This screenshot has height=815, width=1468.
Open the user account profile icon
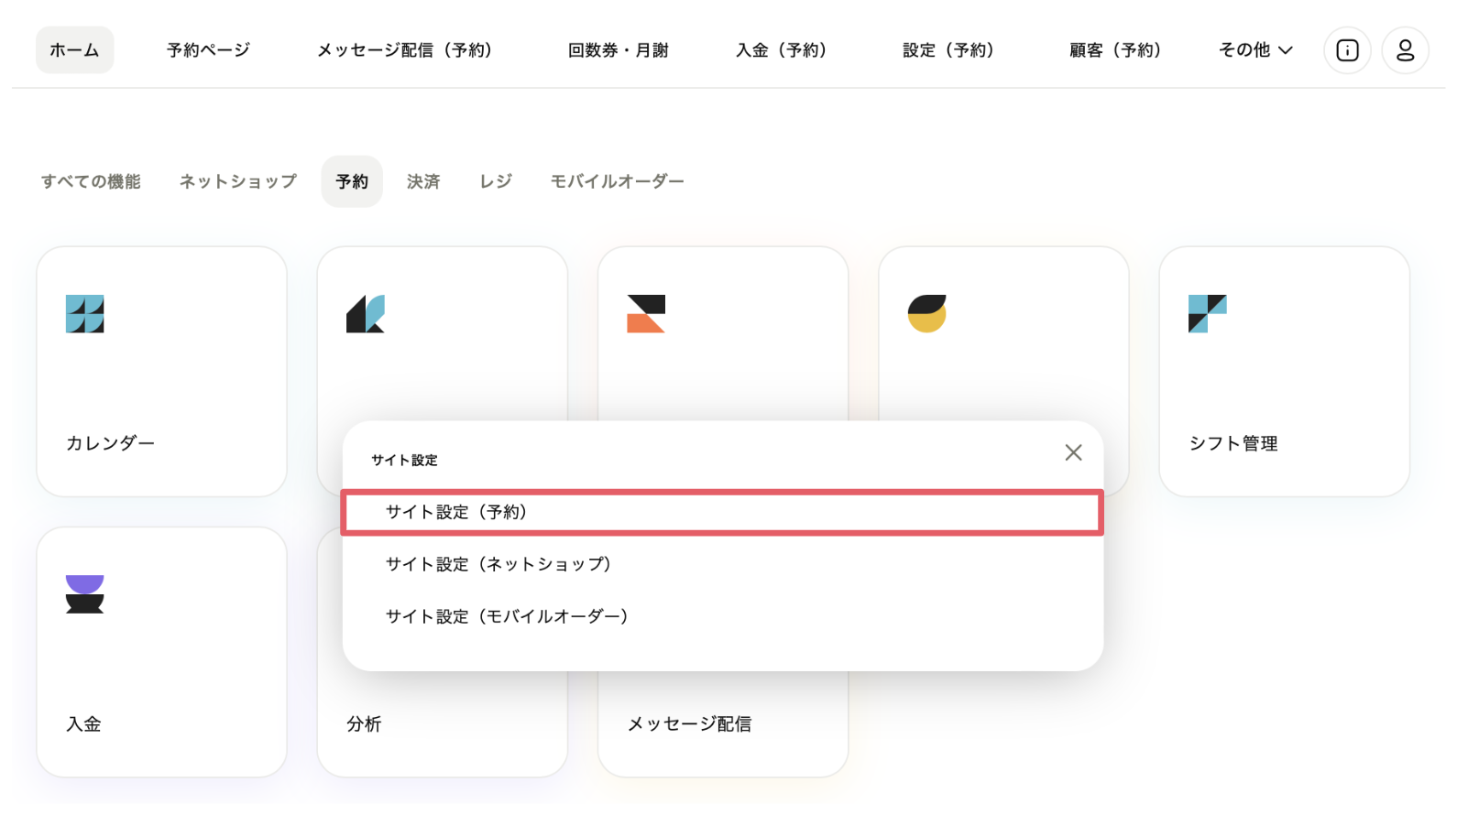tap(1405, 50)
